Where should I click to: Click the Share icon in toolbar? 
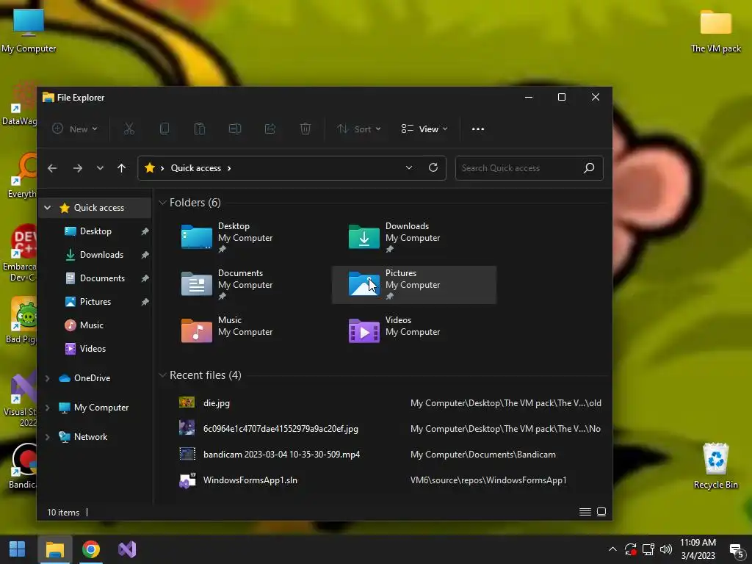point(270,129)
